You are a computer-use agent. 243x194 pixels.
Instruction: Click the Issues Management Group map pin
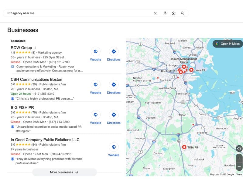click(x=184, y=67)
